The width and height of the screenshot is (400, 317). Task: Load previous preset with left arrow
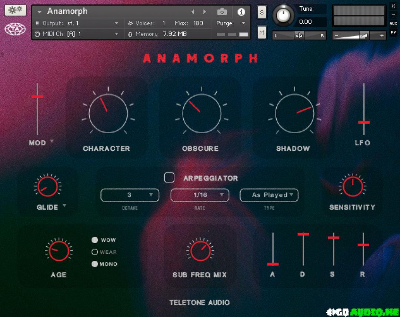(x=193, y=12)
